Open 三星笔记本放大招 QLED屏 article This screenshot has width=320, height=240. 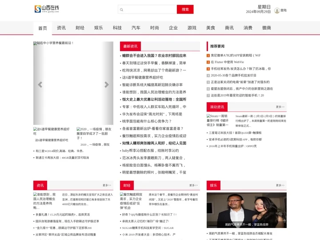pos(235,133)
